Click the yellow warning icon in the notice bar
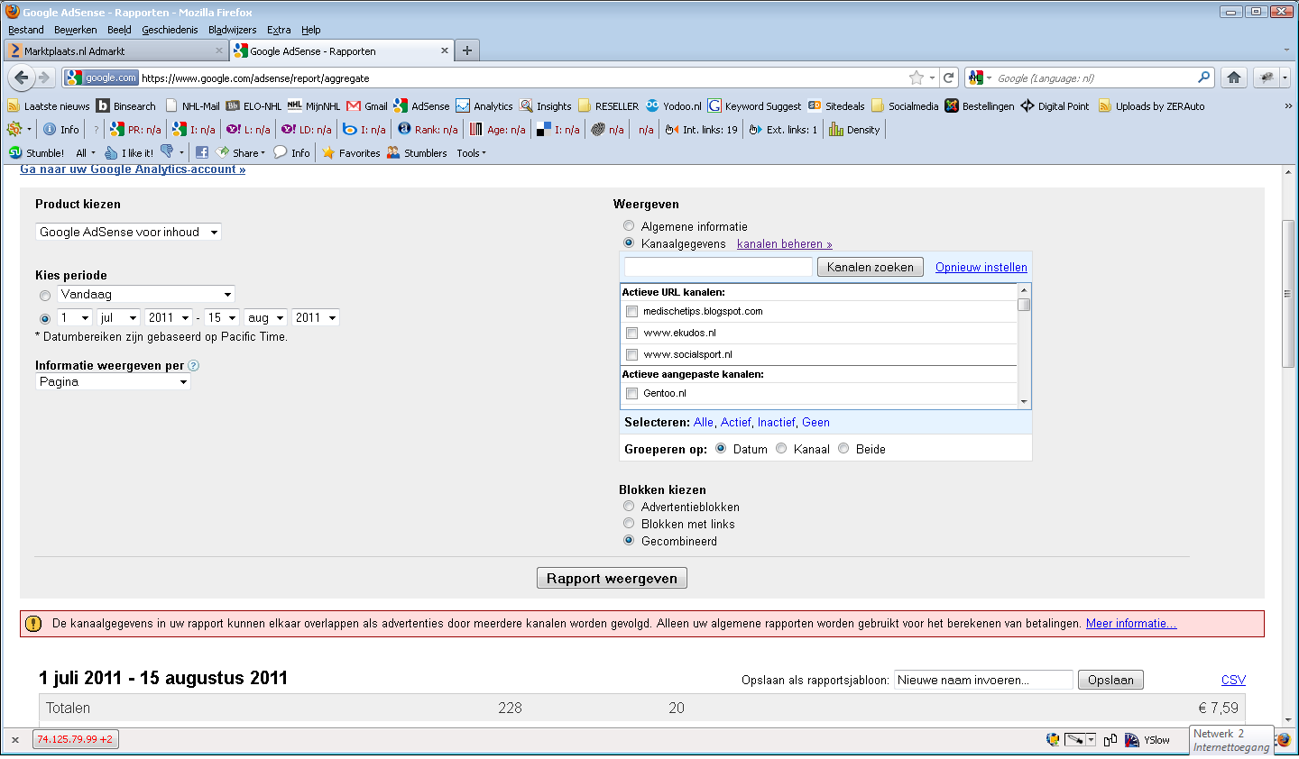Viewport: 1299px width, 759px height. pos(33,624)
